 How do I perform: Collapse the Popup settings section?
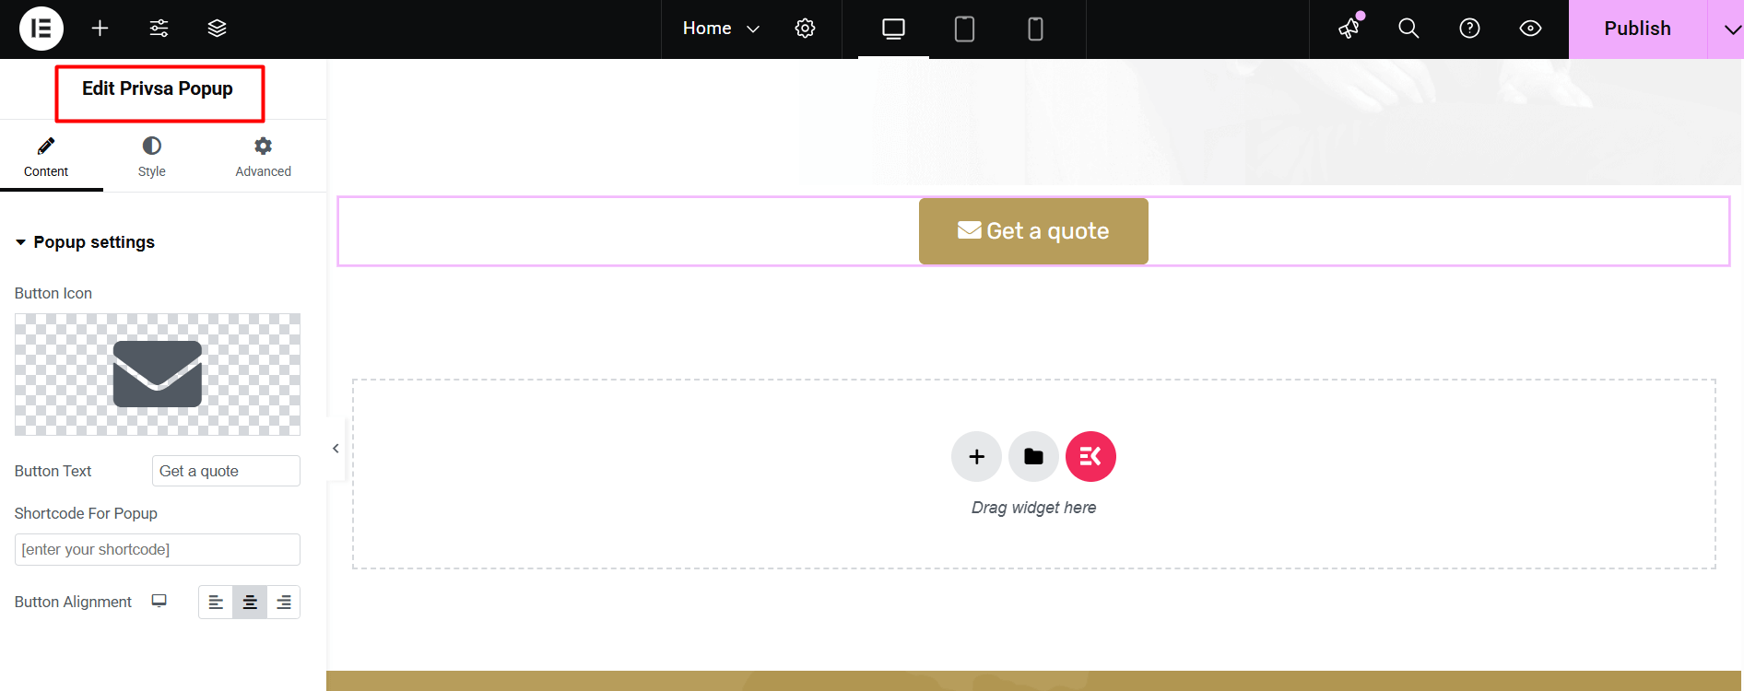pos(85,242)
